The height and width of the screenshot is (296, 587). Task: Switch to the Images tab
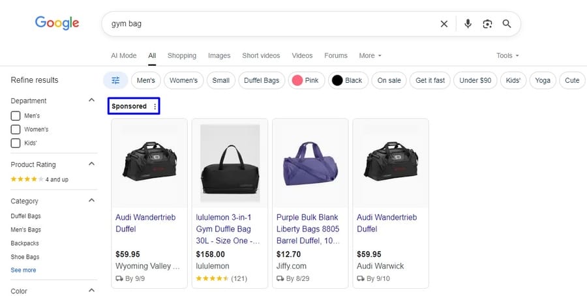pos(219,56)
